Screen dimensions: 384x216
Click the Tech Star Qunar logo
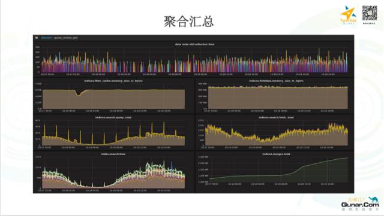(348, 15)
